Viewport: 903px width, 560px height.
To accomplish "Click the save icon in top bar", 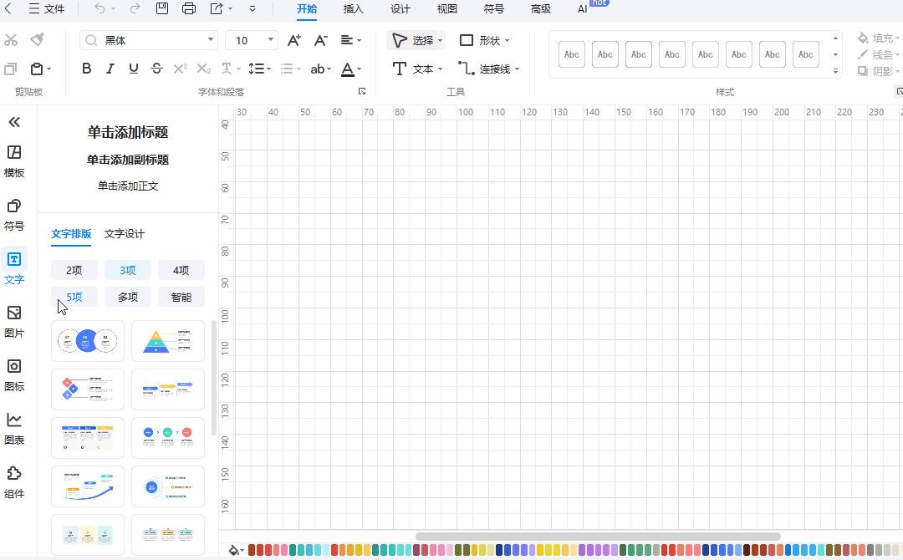I will pyautogui.click(x=162, y=9).
